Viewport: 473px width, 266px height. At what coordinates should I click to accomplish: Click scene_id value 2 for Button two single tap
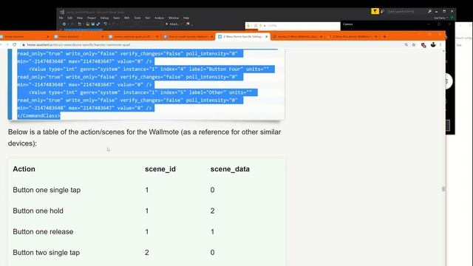(x=147, y=253)
